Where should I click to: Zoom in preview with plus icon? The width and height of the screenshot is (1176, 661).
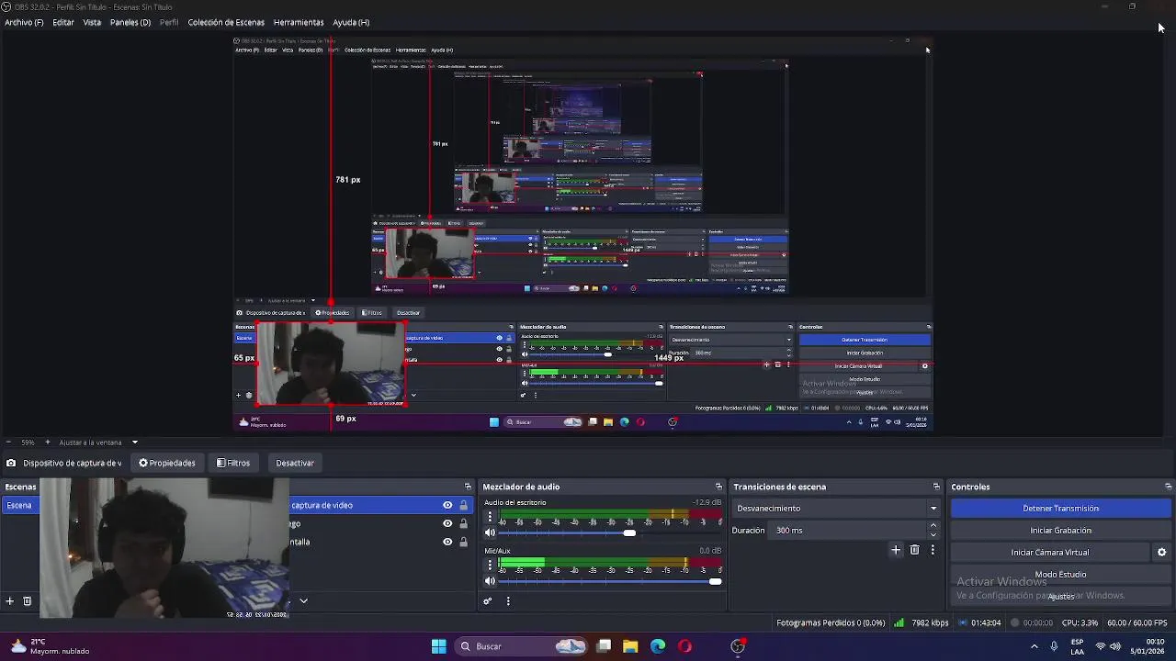click(48, 443)
